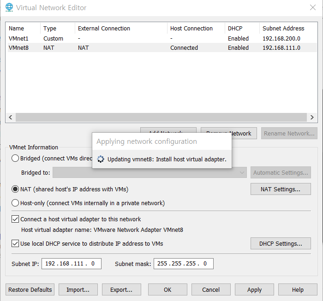Click the External Connection column header
The height and width of the screenshot is (301, 323).
pyautogui.click(x=104, y=29)
